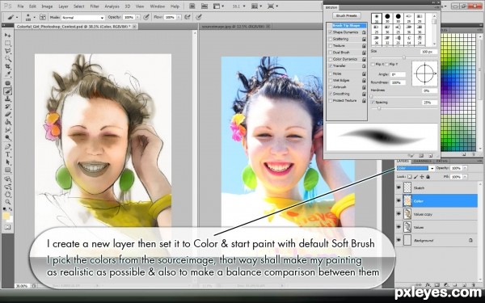Switch to the Channels tab
The image size is (485, 303).
pyautogui.click(x=422, y=161)
